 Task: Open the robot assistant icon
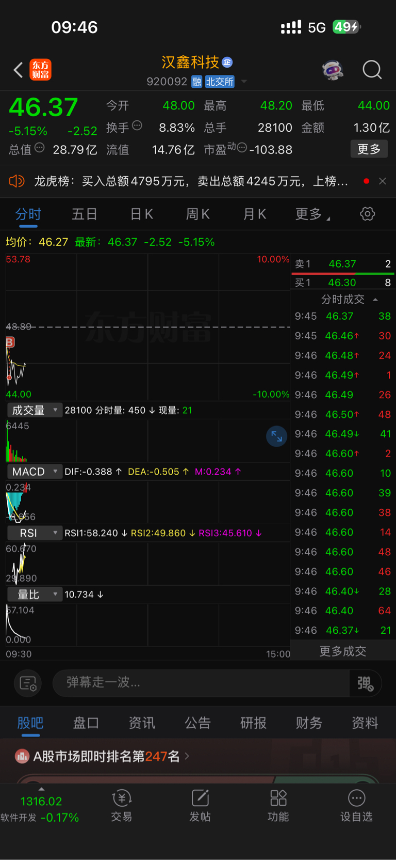[x=333, y=70]
